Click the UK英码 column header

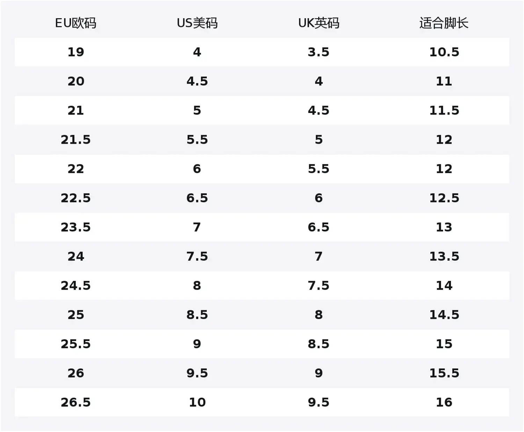(x=319, y=23)
